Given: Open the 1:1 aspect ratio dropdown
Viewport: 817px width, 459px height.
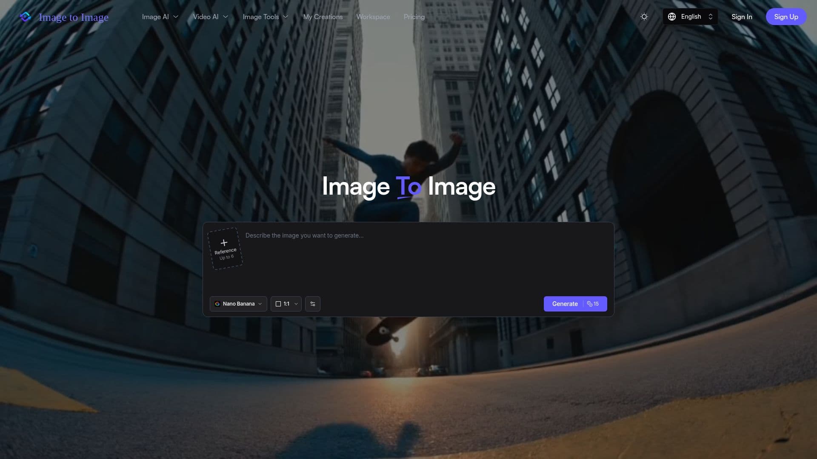Looking at the screenshot, I should point(286,304).
